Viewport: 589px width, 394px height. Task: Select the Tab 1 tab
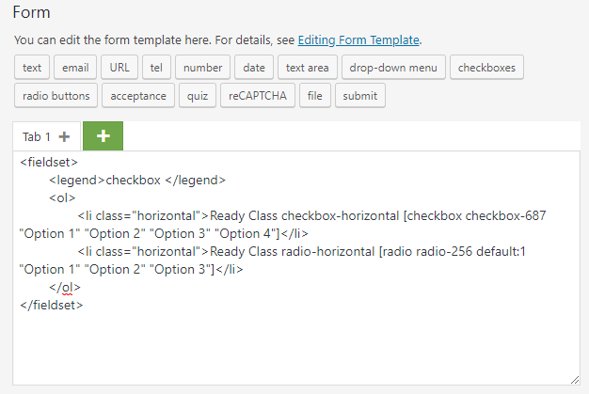38,136
